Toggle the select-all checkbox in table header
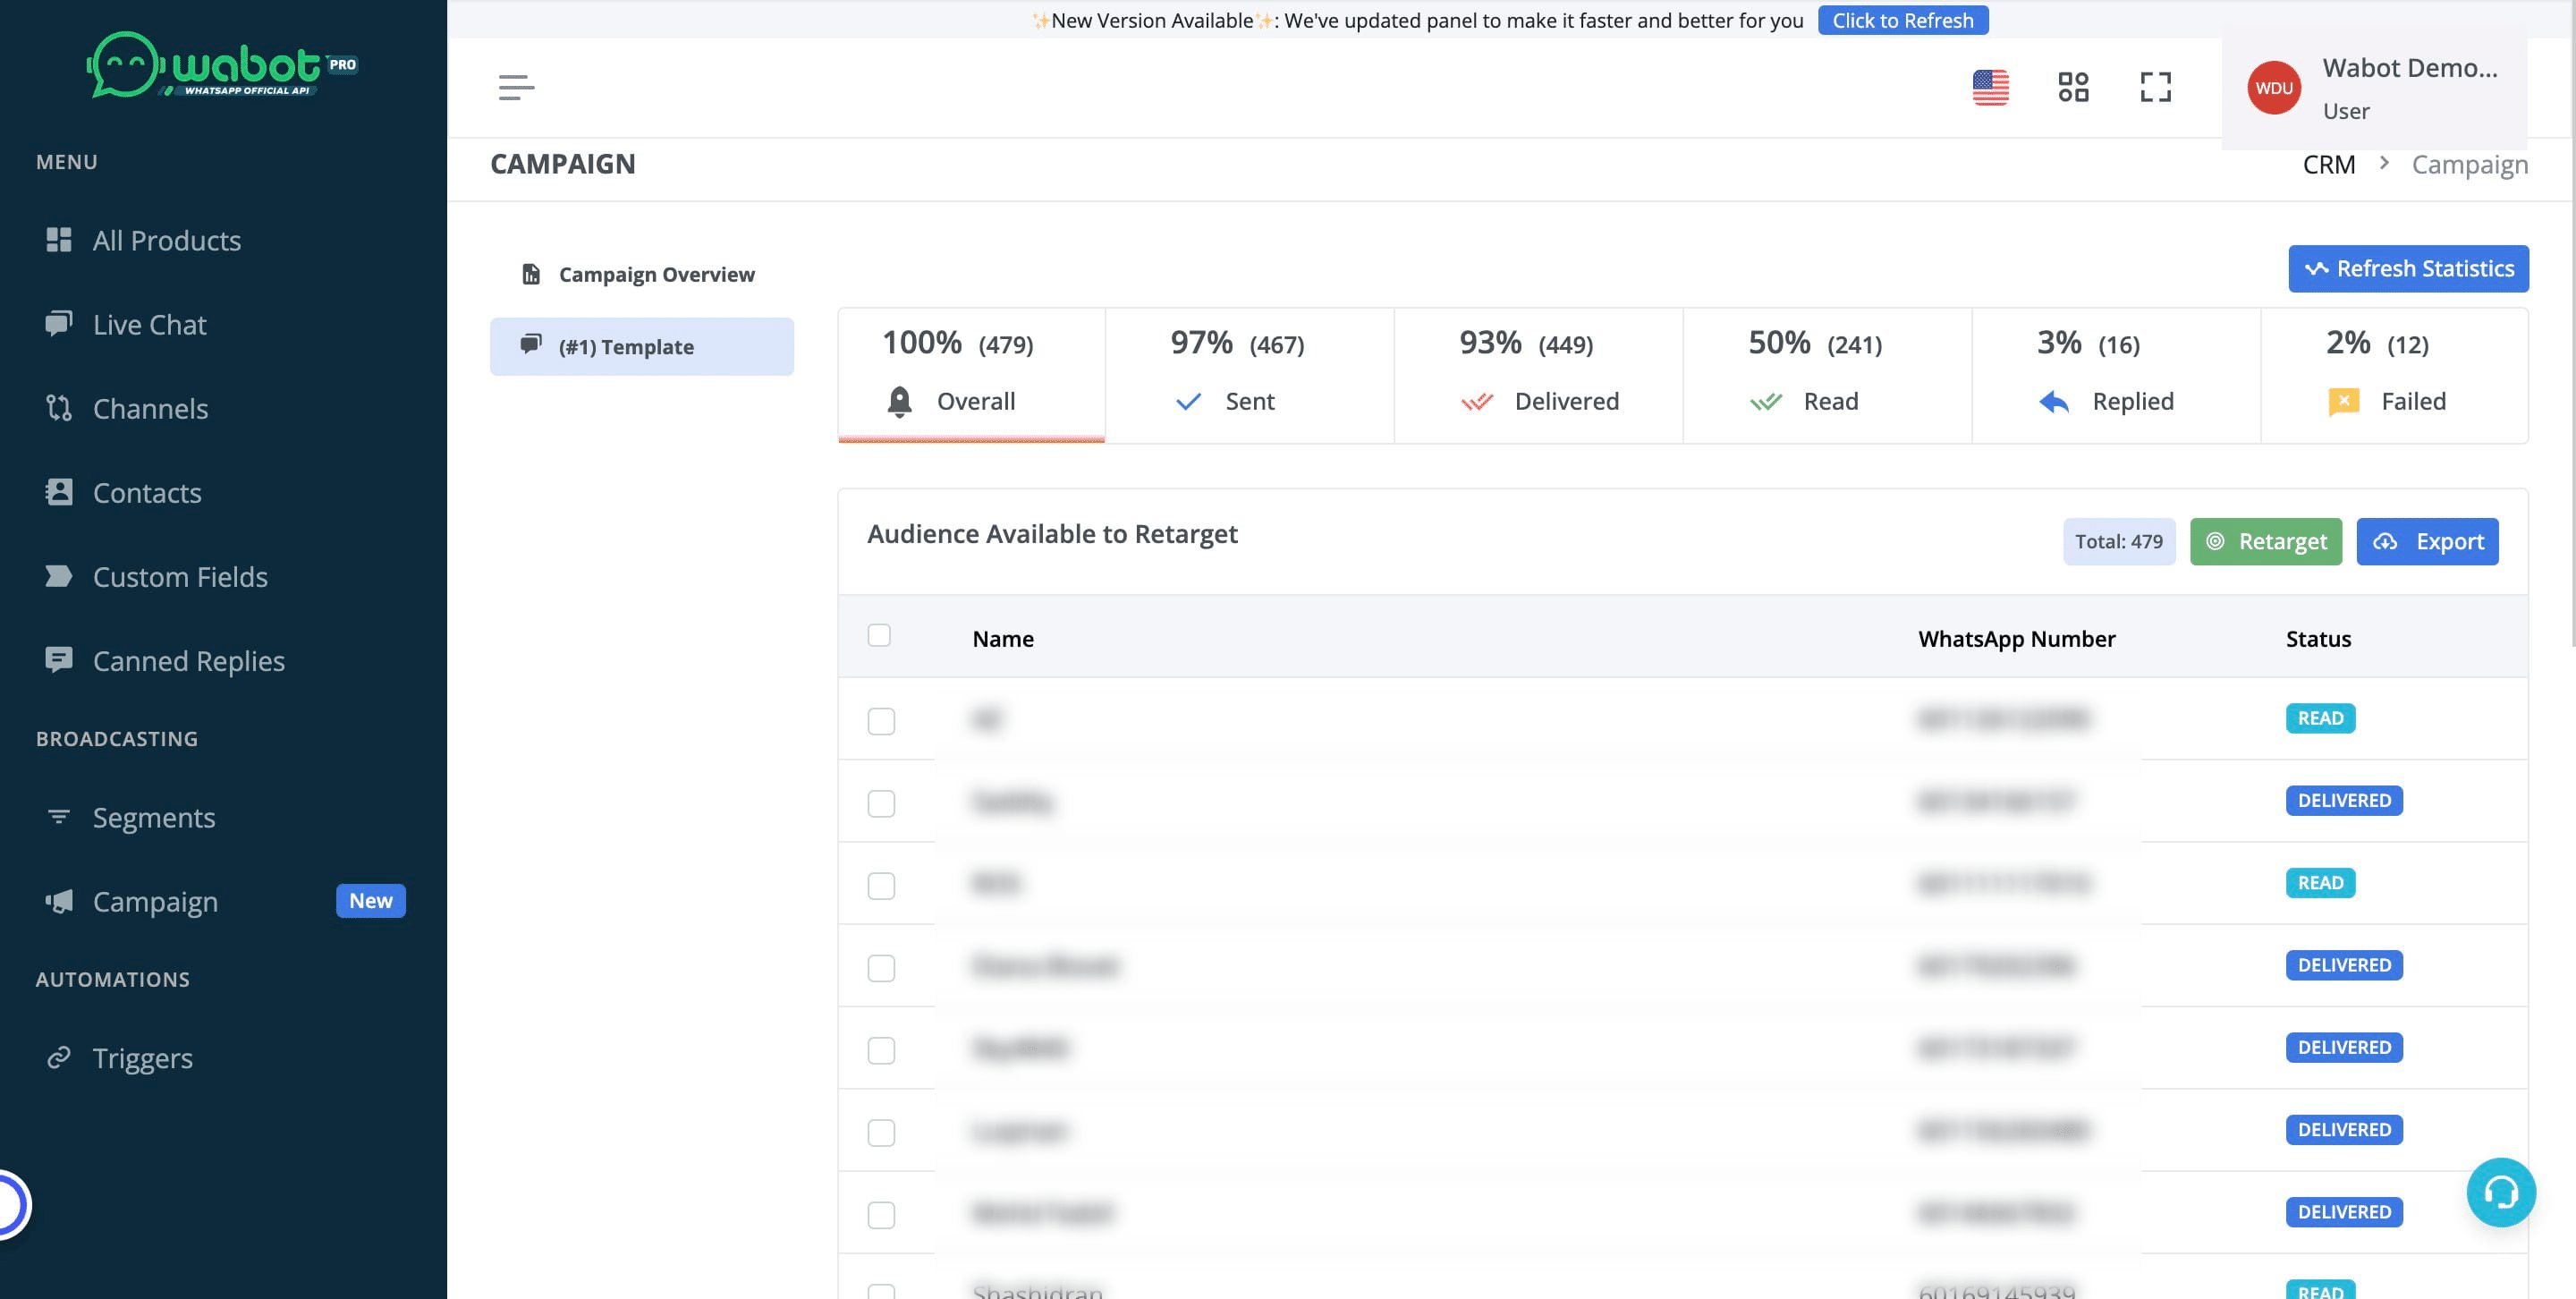This screenshot has width=2576, height=1299. coord(879,636)
